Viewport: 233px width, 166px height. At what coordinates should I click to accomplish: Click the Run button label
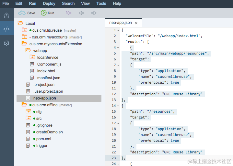pos(51,13)
